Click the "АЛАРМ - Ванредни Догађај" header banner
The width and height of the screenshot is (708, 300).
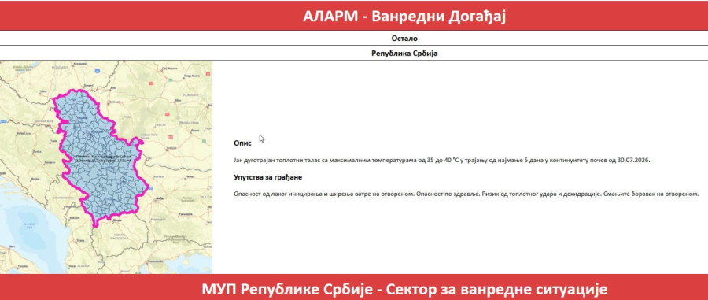(x=354, y=16)
